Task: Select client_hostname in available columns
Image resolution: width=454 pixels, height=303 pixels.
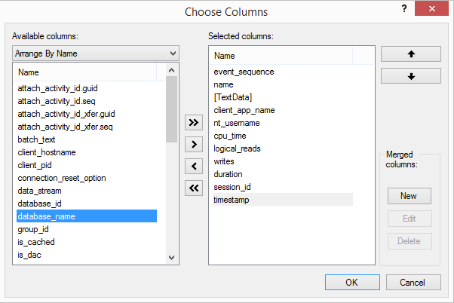Action: pos(47,152)
